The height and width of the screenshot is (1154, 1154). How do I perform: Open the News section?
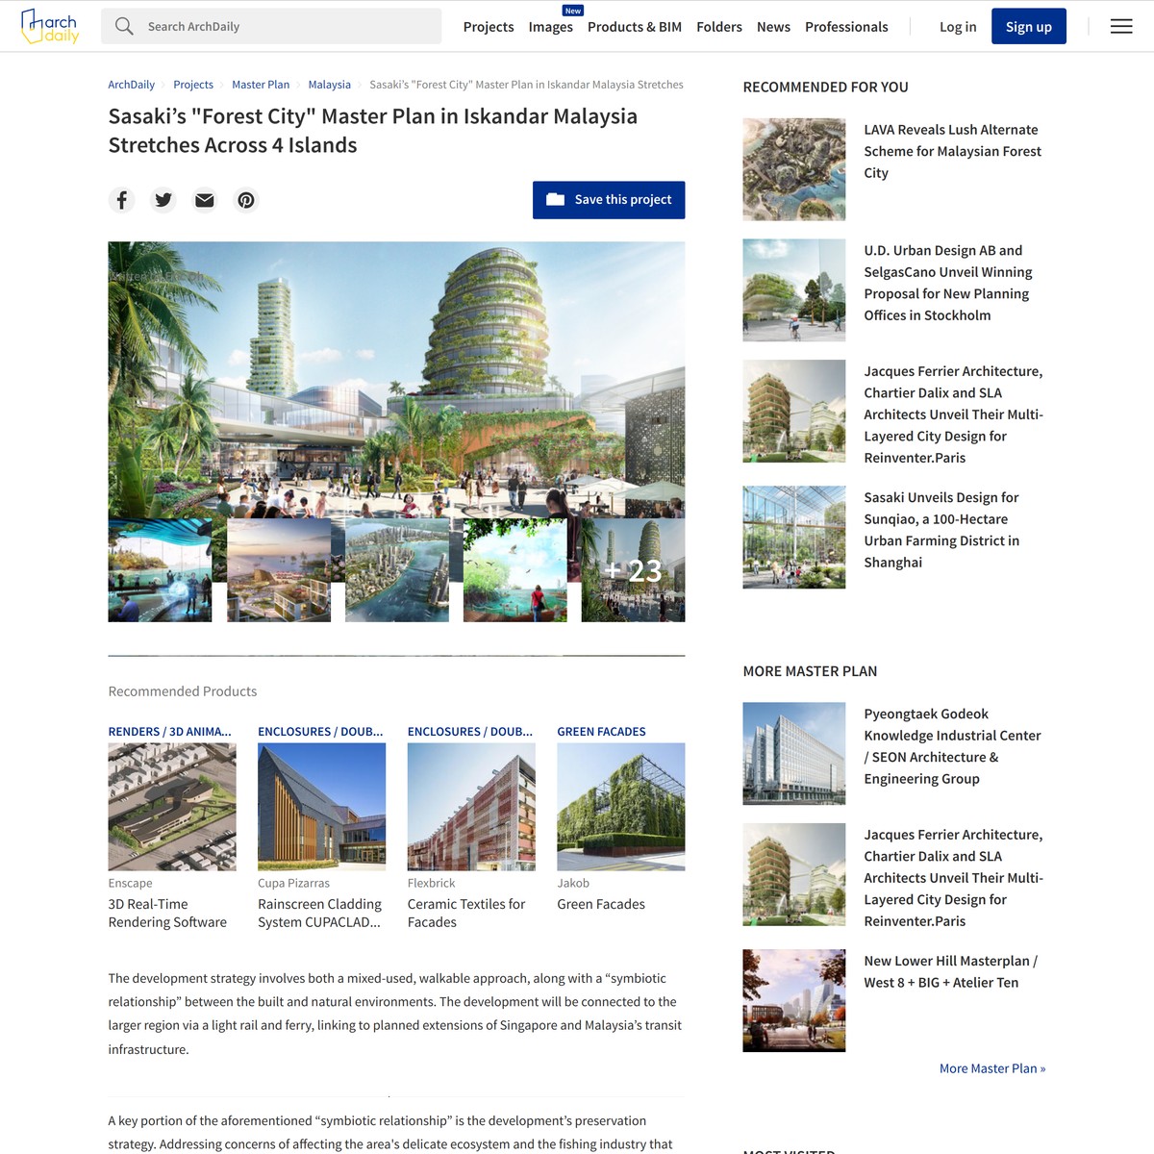(773, 27)
